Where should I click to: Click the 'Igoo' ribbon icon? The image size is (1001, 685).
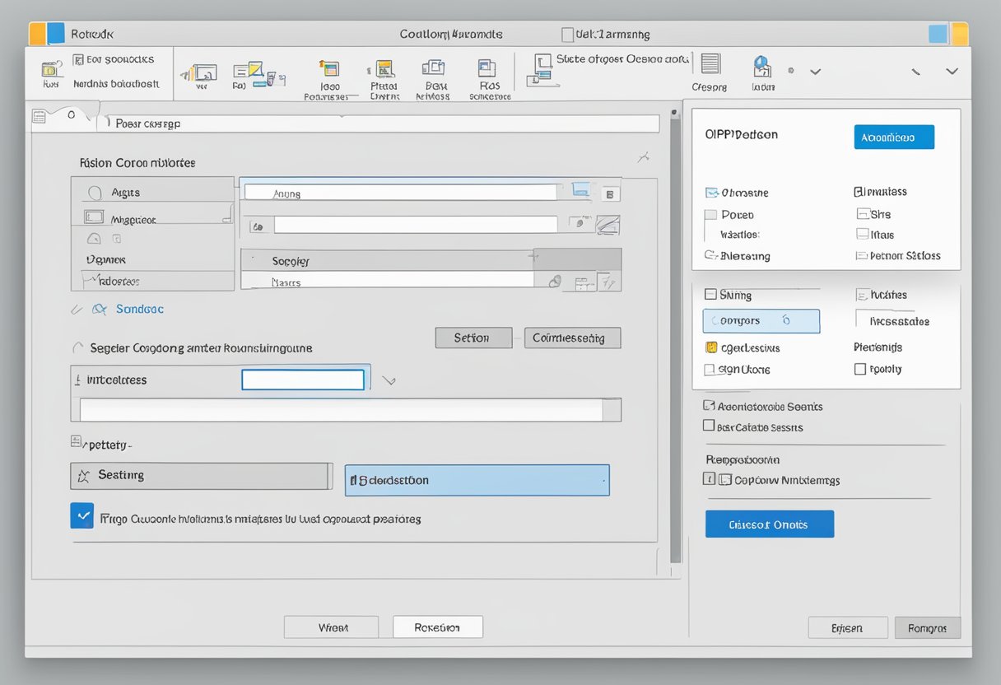(329, 69)
